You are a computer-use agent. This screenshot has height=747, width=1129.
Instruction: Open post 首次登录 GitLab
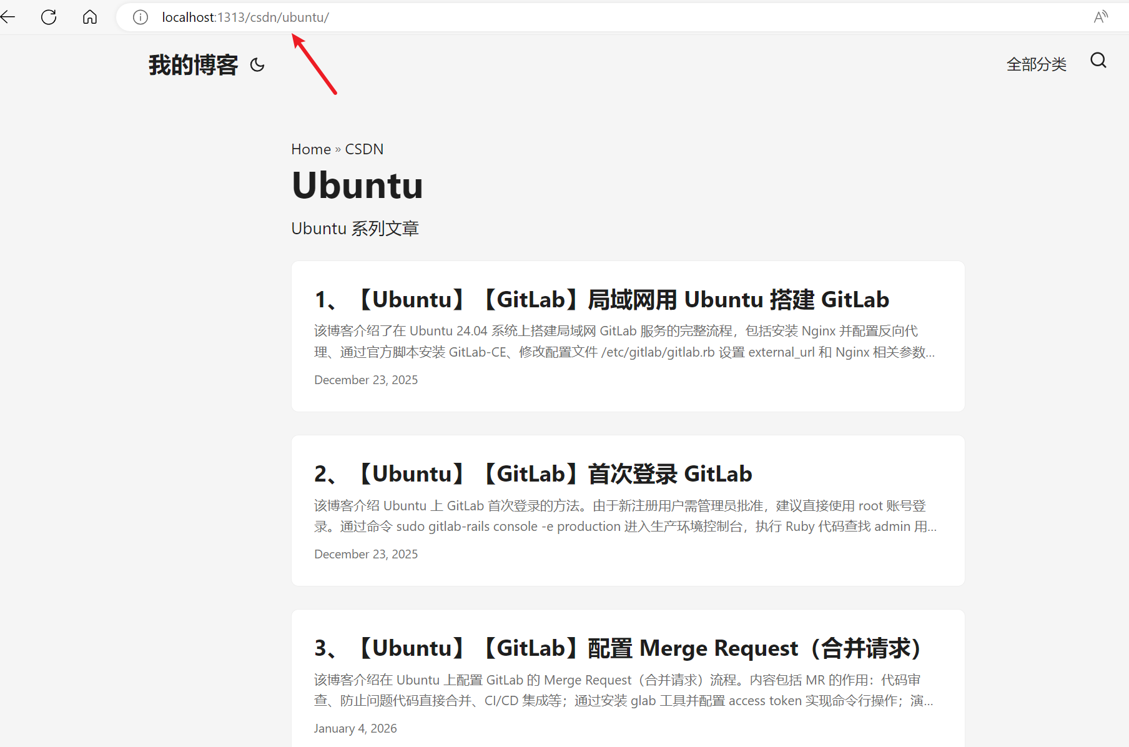click(x=533, y=474)
